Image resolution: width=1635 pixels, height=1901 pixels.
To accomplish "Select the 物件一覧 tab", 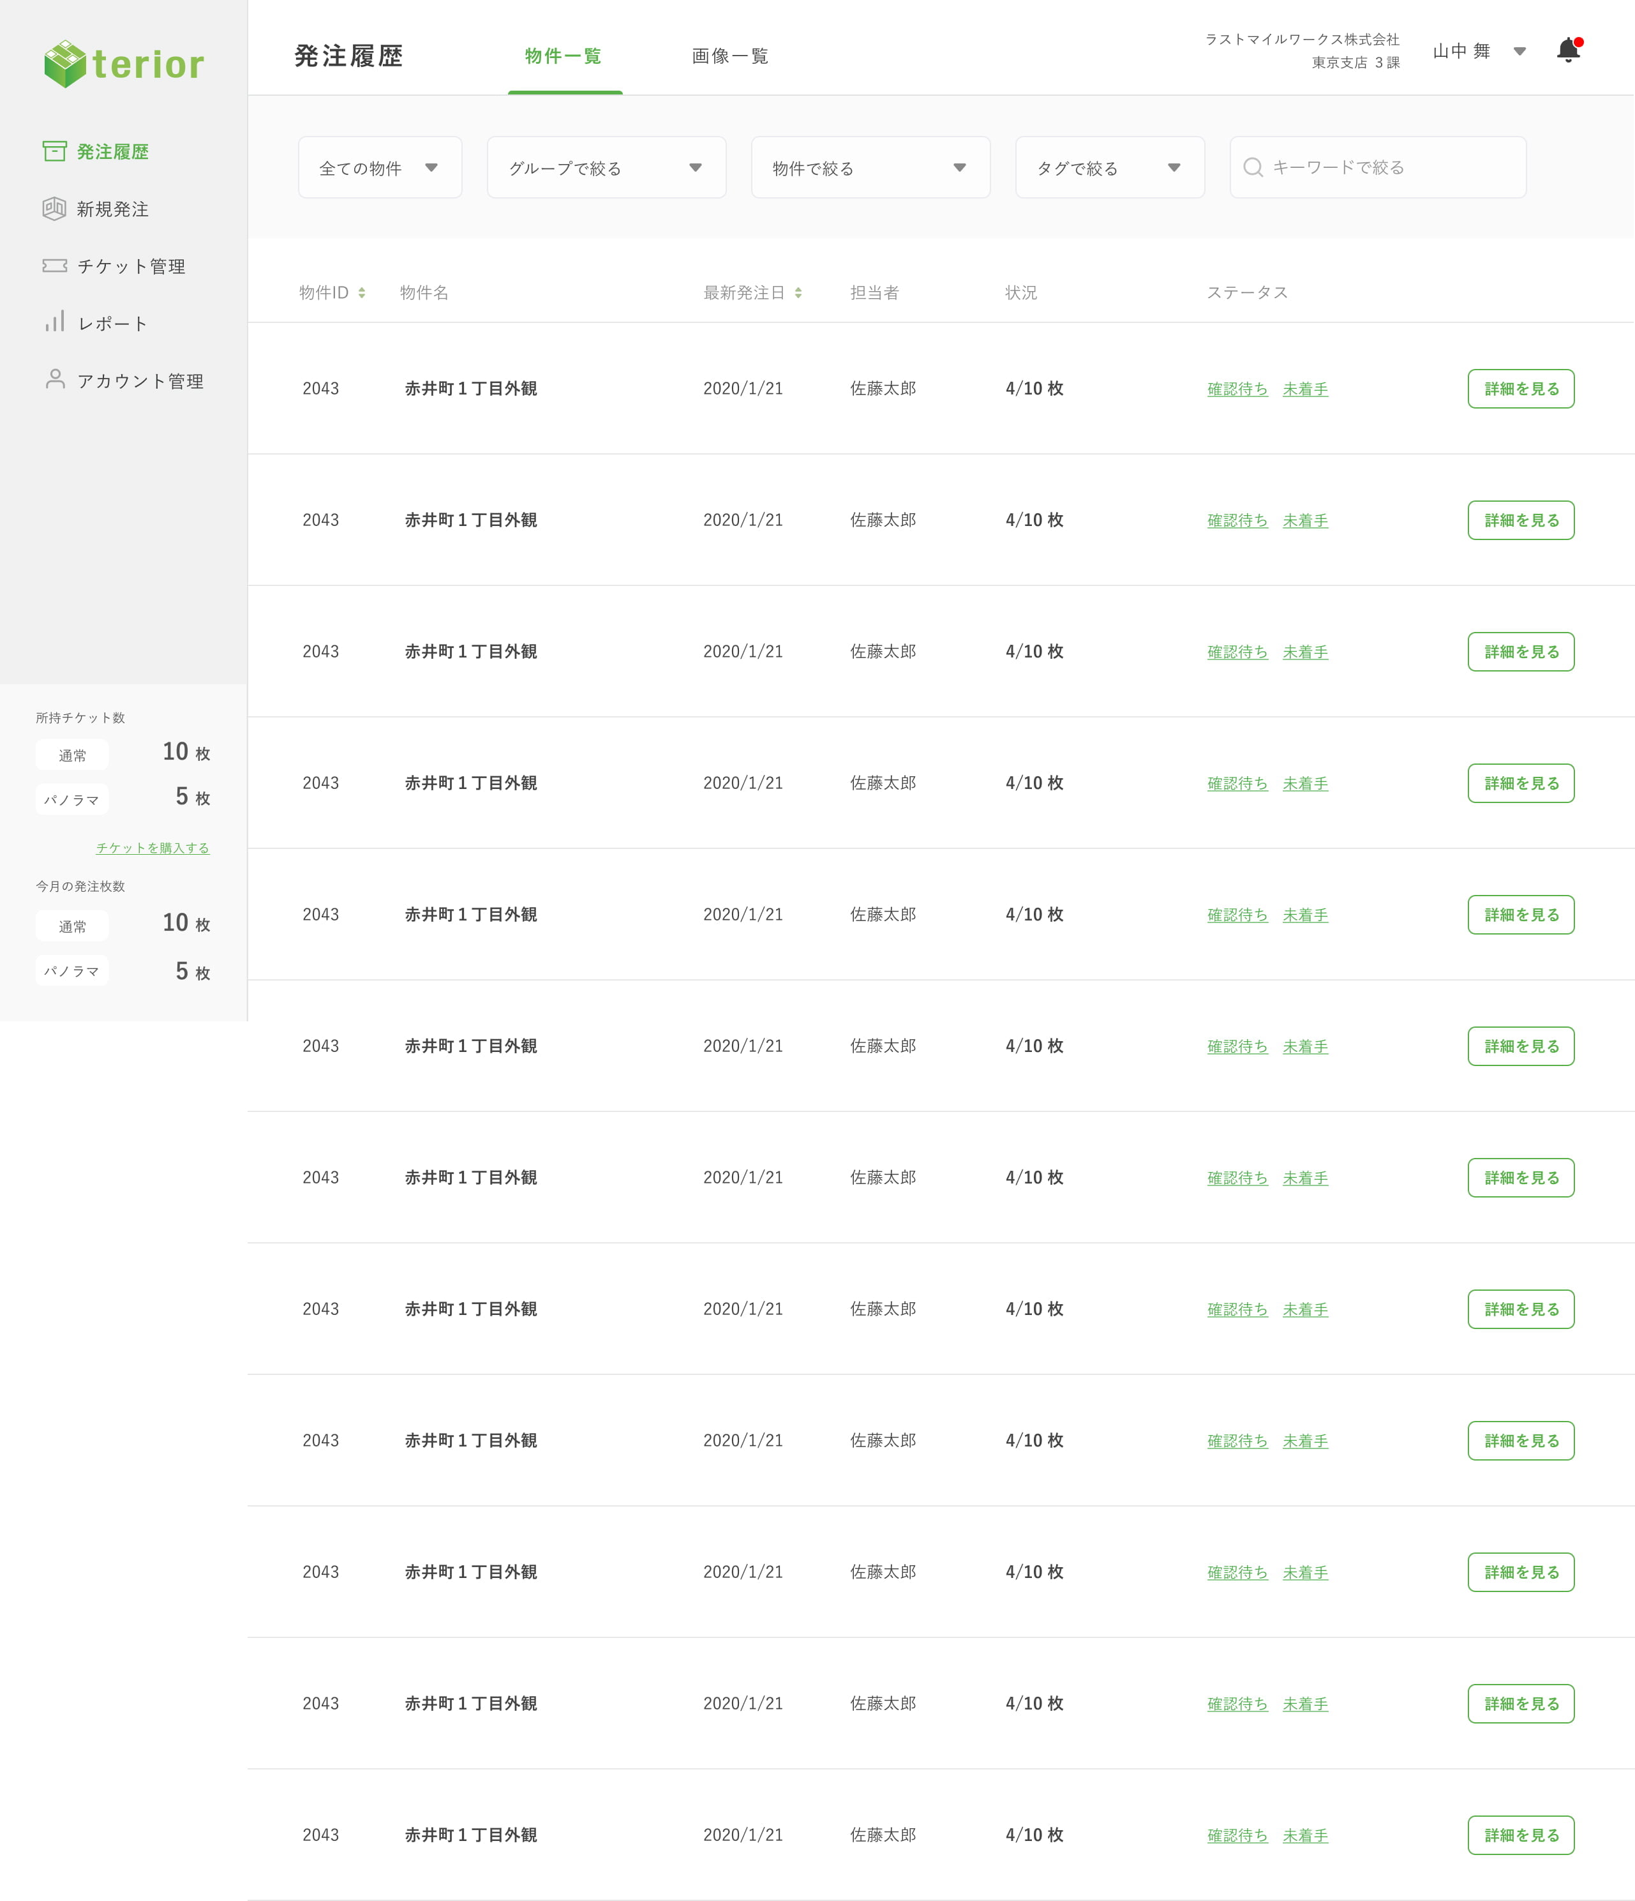I will tap(563, 56).
